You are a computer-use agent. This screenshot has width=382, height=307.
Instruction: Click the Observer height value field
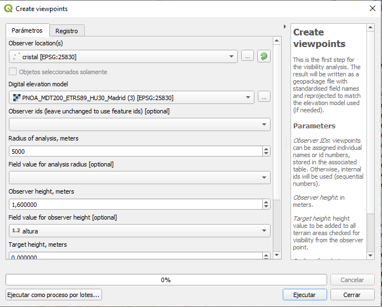click(x=135, y=204)
